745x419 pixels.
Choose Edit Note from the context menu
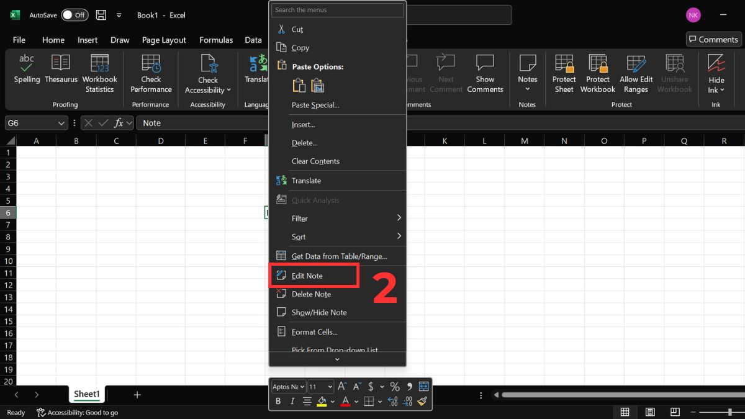click(307, 275)
